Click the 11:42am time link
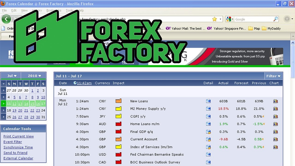 pyautogui.click(x=84, y=83)
